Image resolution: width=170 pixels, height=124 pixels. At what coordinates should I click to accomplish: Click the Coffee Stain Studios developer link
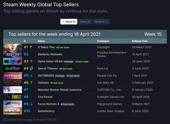click(111, 111)
